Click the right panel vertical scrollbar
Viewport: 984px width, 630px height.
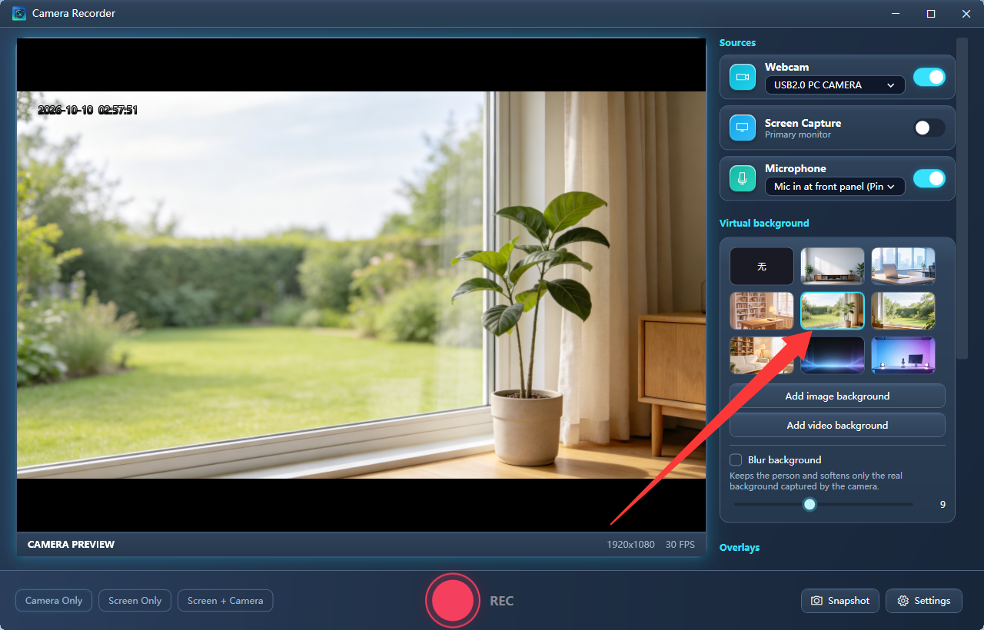point(962,197)
